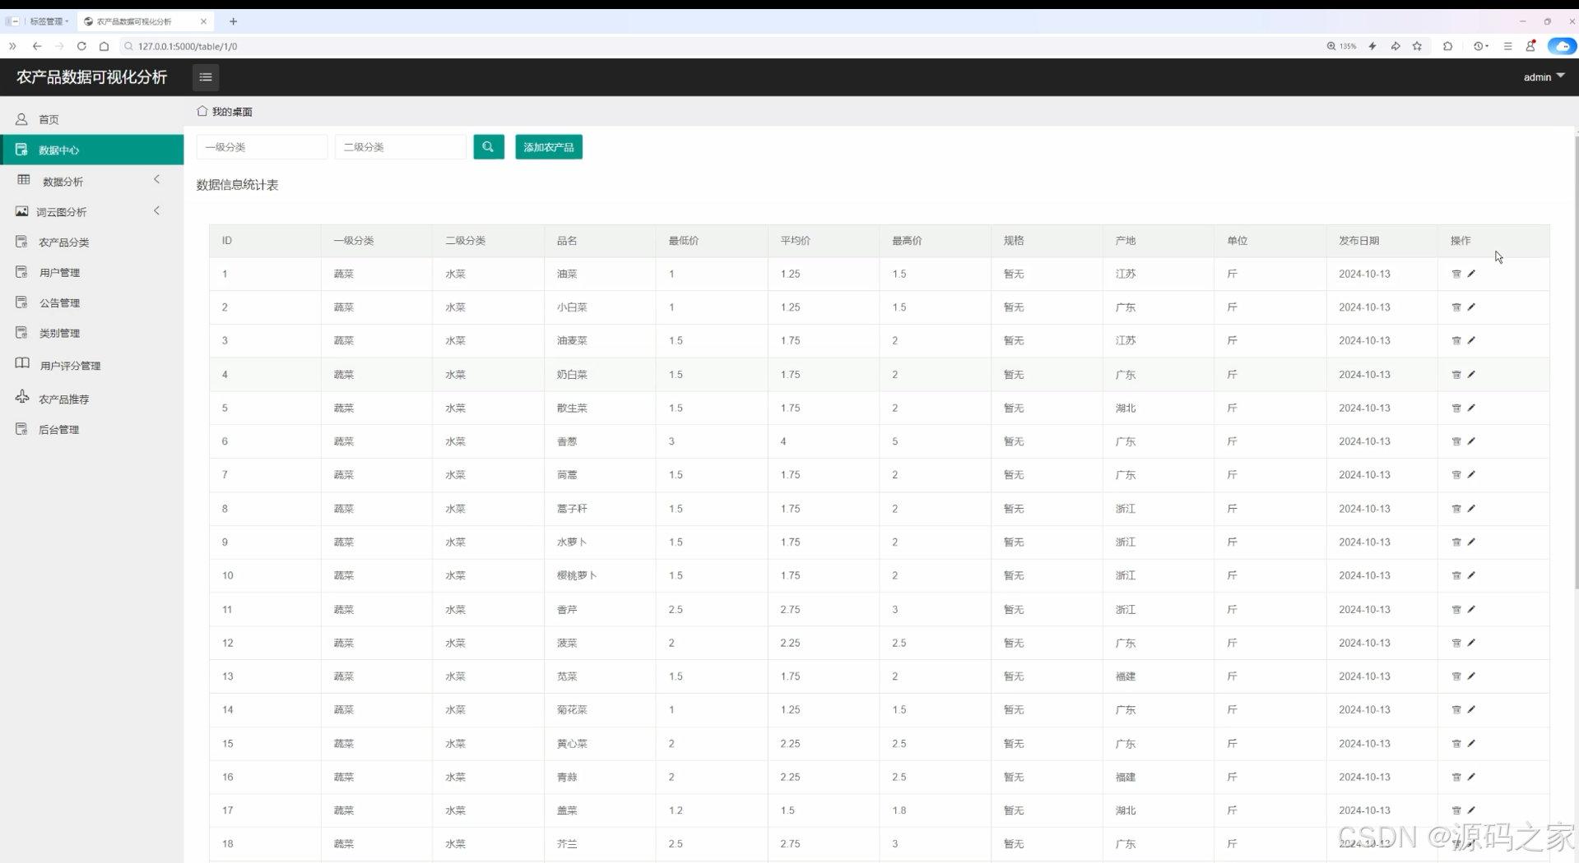Expand the 词云图分析 submenu chevron
The image size is (1579, 863).
click(156, 211)
